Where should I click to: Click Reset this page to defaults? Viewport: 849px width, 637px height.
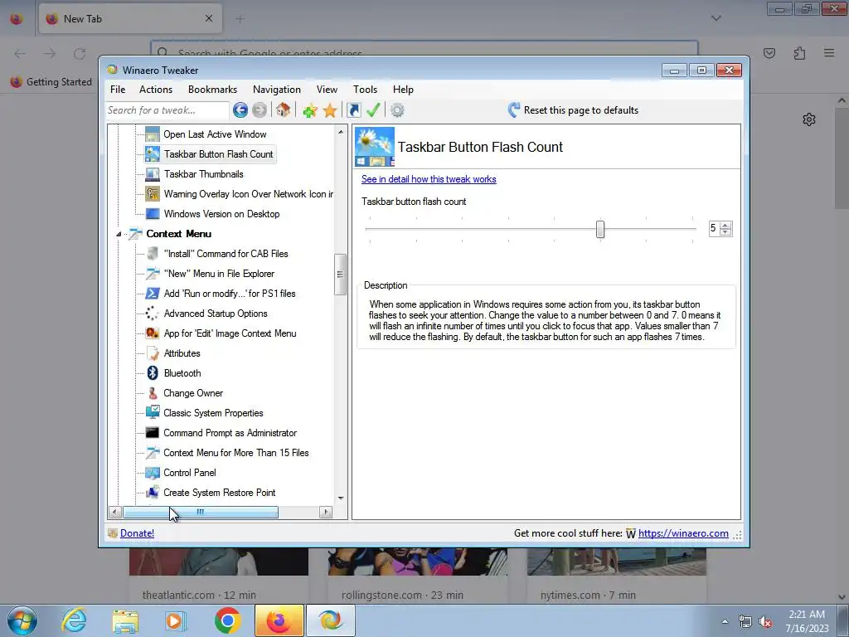coord(574,110)
